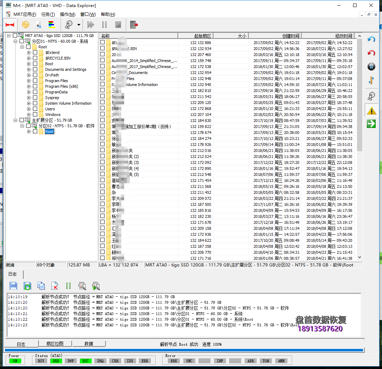
Task: Click the 起始扇区 column header
Action: (195, 36)
